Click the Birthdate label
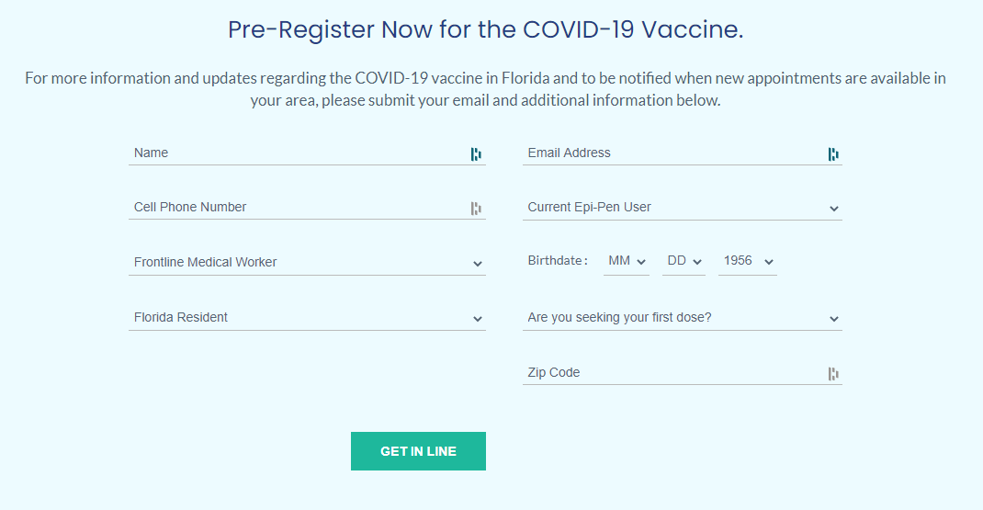This screenshot has height=510, width=983. (x=558, y=261)
